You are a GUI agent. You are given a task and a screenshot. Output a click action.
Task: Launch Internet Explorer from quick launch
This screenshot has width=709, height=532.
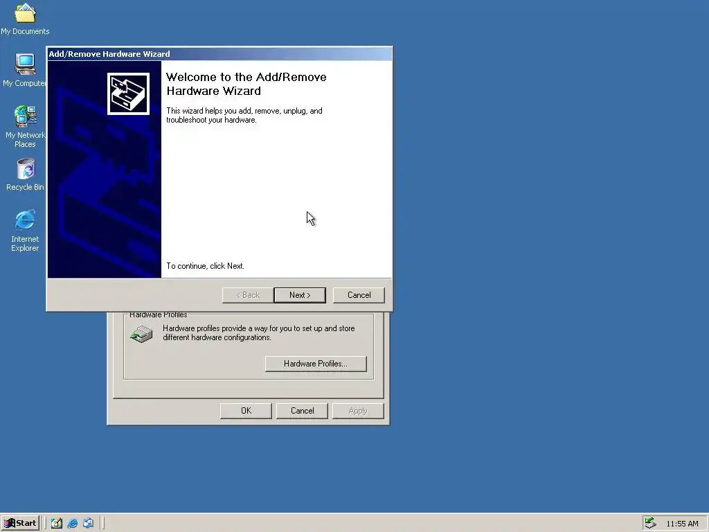coord(72,523)
